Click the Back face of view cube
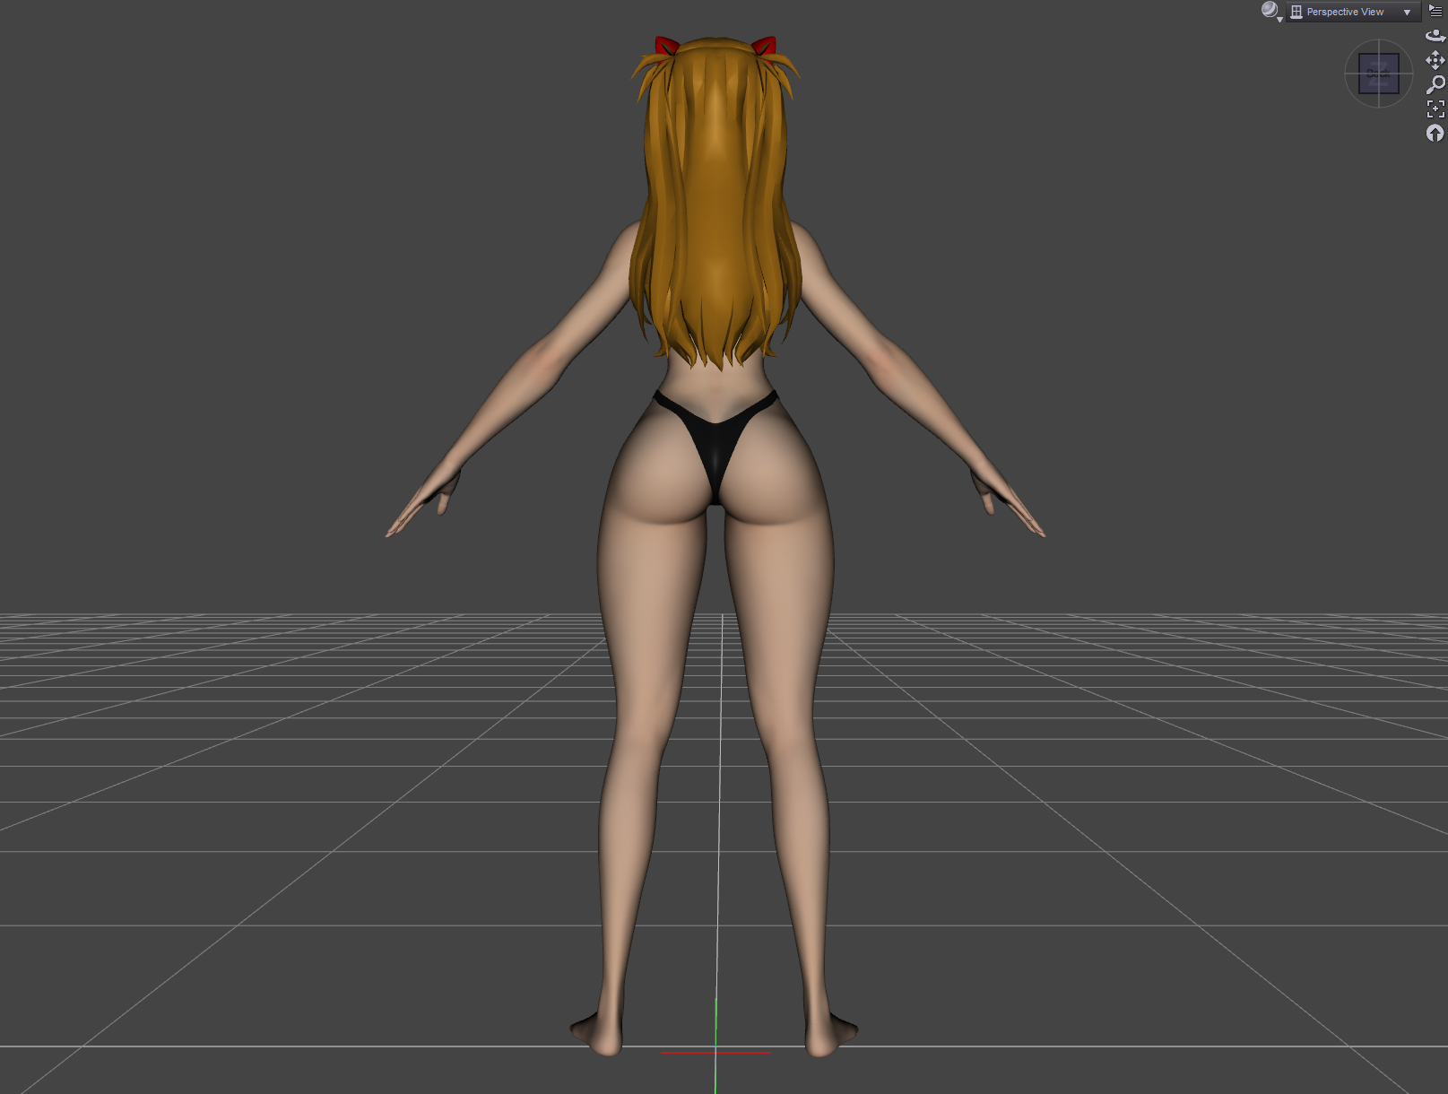Image resolution: width=1448 pixels, height=1094 pixels. pyautogui.click(x=1379, y=74)
